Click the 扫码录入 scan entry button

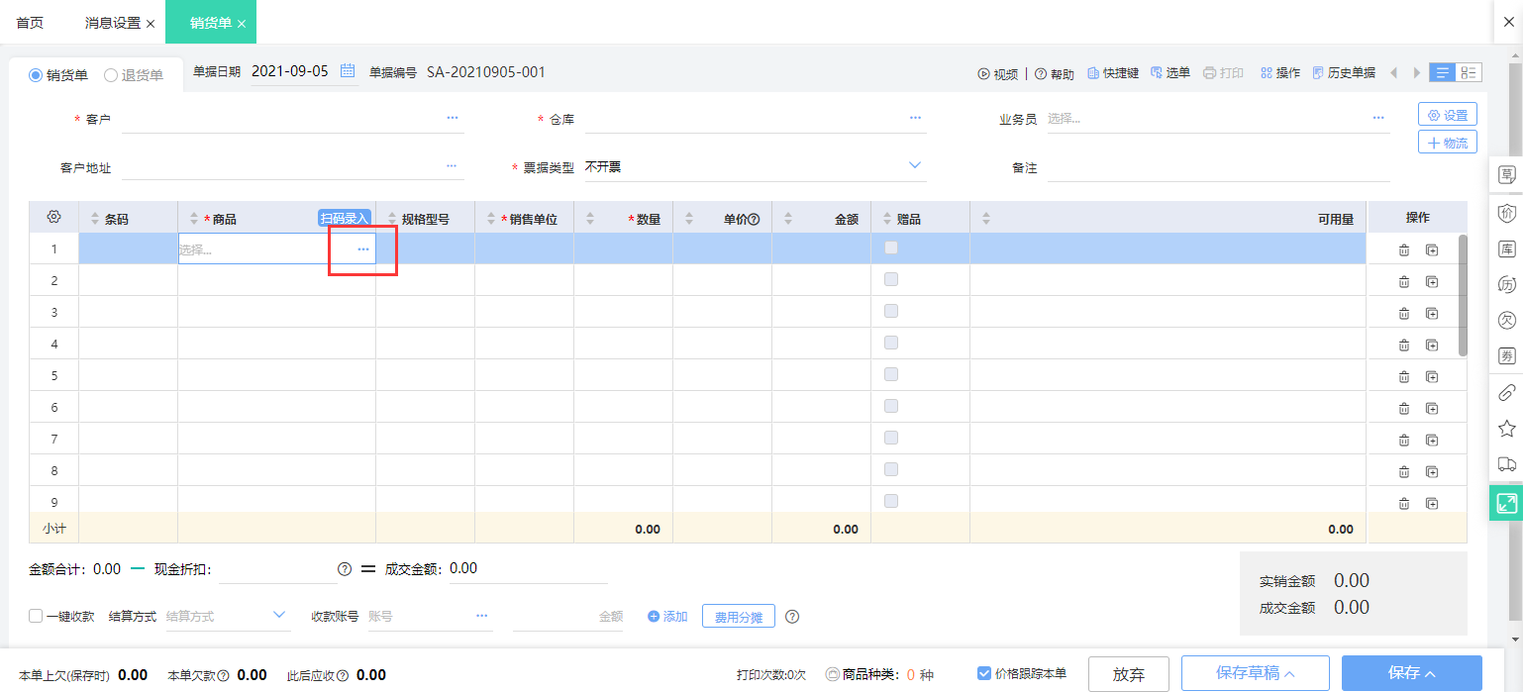click(x=345, y=218)
